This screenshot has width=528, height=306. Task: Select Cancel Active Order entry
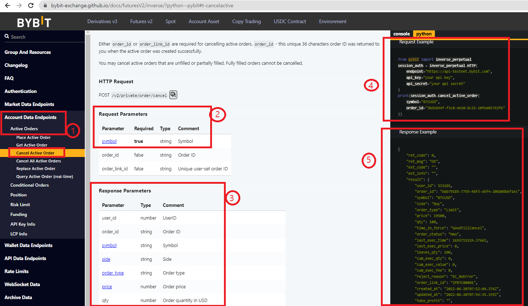pyautogui.click(x=35, y=153)
